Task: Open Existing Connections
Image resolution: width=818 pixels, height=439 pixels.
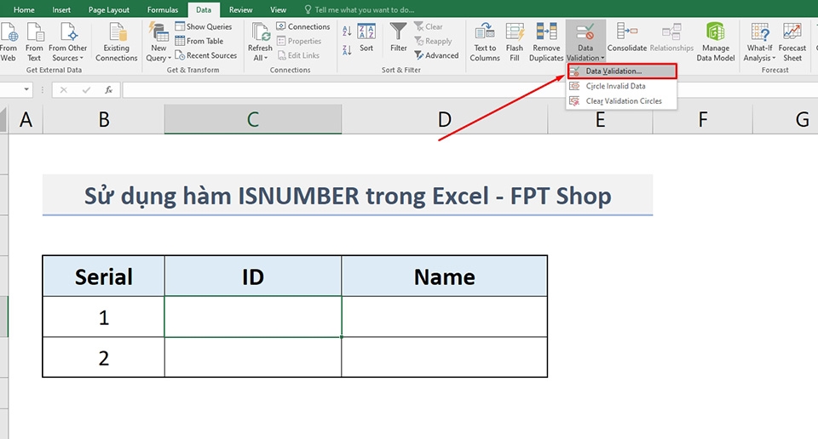Action: pos(117,43)
